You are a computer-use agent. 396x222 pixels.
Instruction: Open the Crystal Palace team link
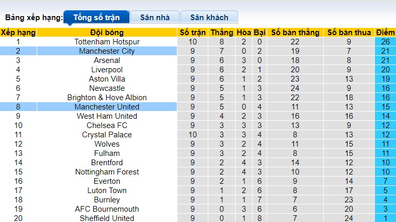107,135
